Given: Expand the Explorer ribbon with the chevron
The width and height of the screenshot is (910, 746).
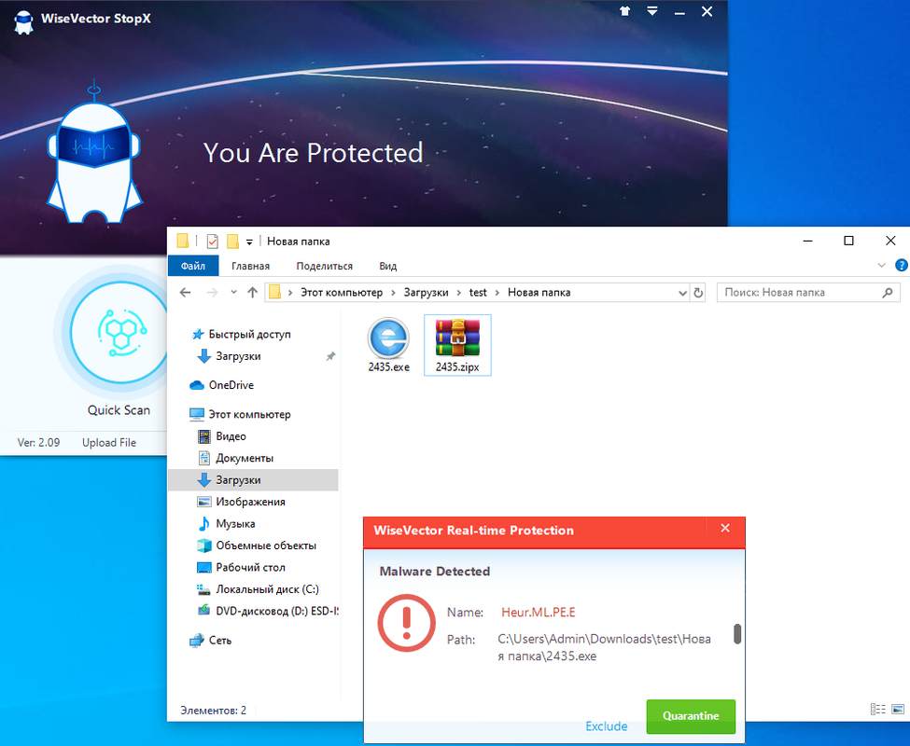Looking at the screenshot, I should click(882, 266).
